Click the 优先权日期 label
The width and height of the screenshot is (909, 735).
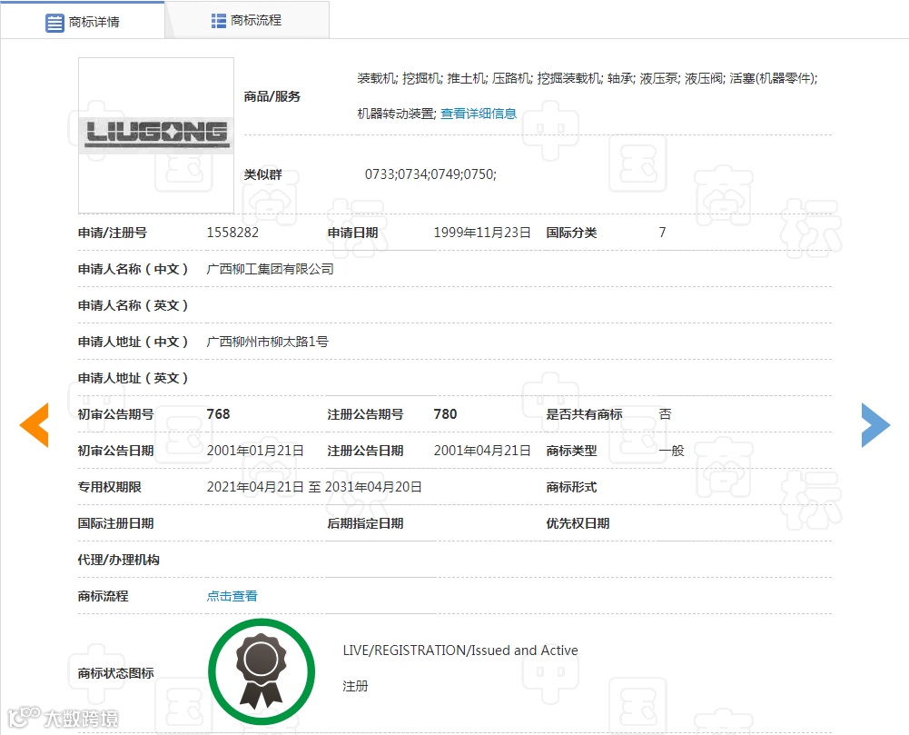[578, 523]
